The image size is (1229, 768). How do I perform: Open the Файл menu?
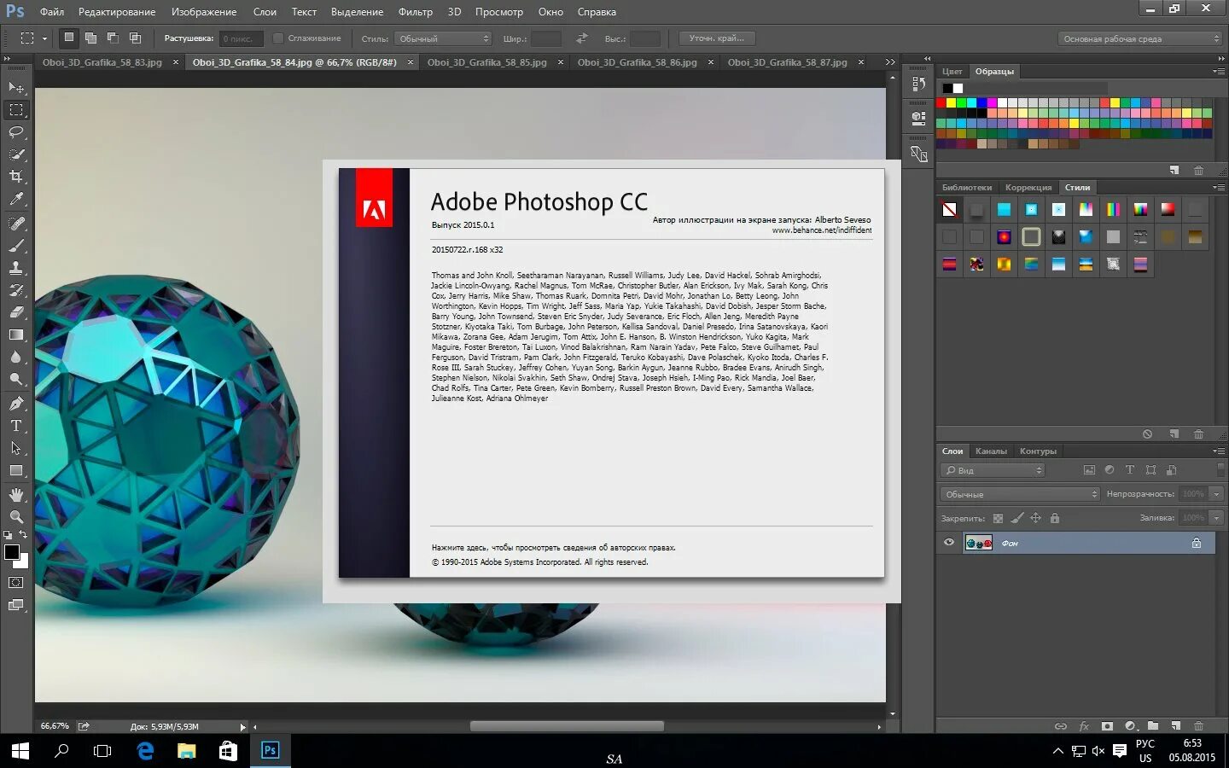click(x=52, y=12)
